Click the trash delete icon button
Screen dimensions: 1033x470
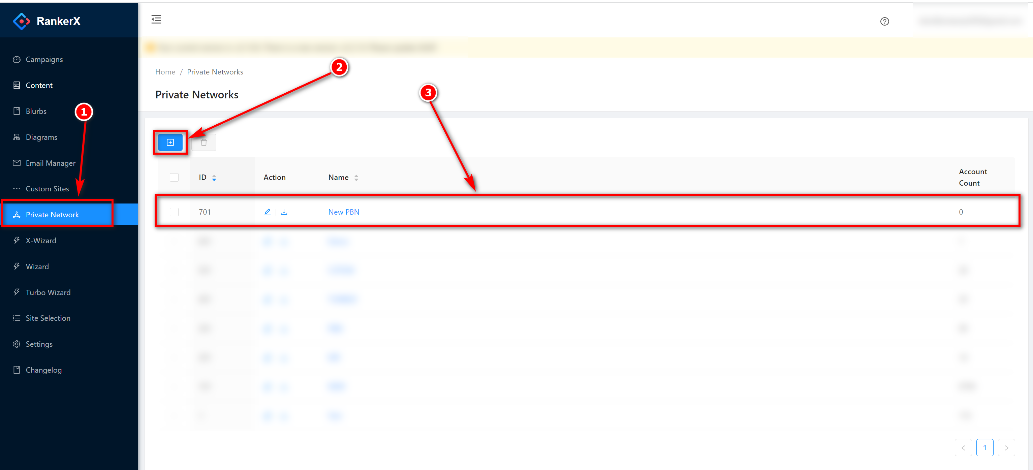204,143
